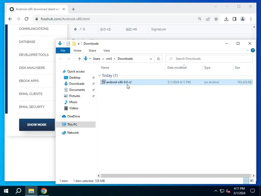The image size is (261, 196).
Task: Open Pictures in navigation pane
Action: click(75, 96)
